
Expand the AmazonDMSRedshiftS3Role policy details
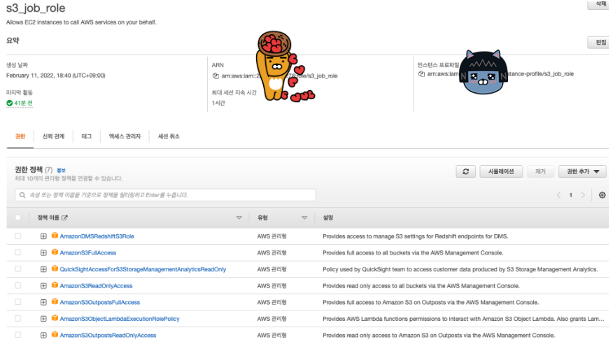(43, 236)
